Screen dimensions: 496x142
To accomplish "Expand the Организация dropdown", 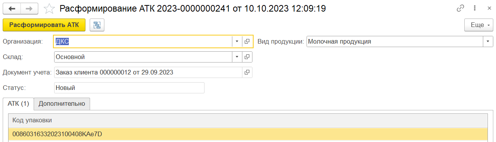I will click(237, 42).
